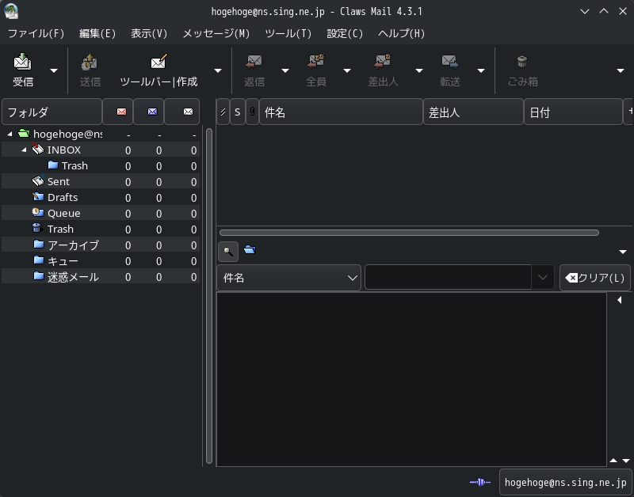This screenshot has width=634, height=497.
Task: Open dropdown arrow next to Receive
Action: point(54,70)
